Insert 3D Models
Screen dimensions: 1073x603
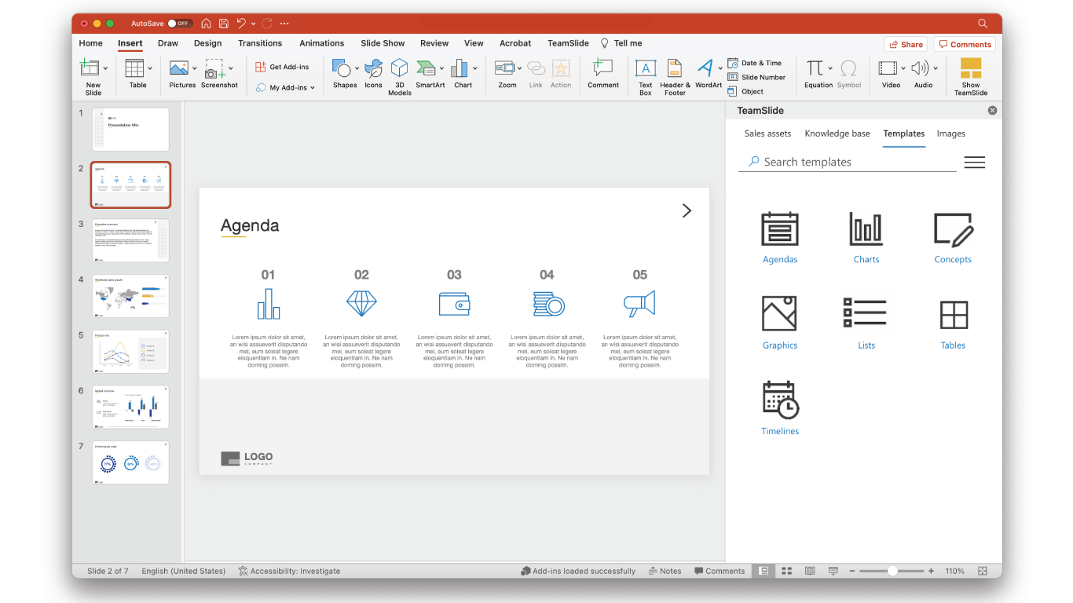coord(400,76)
